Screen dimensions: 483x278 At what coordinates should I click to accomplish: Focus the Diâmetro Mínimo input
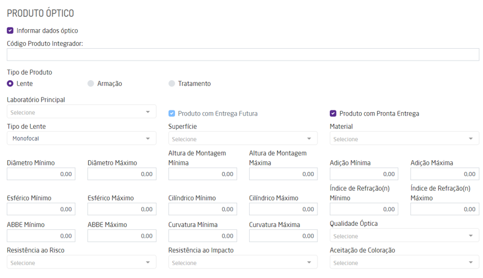(x=41, y=174)
